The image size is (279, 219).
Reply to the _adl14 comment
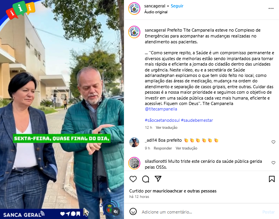coord(162,148)
